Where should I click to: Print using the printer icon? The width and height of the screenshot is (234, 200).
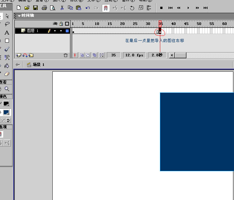tap(44, 8)
